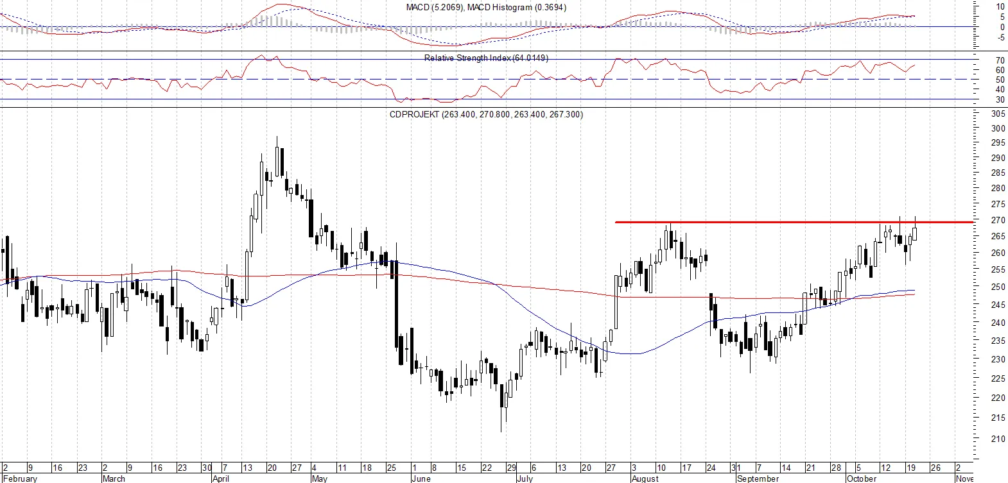The height and width of the screenshot is (483, 1008).
Task: Click the 210 price axis value
Action: tap(998, 439)
